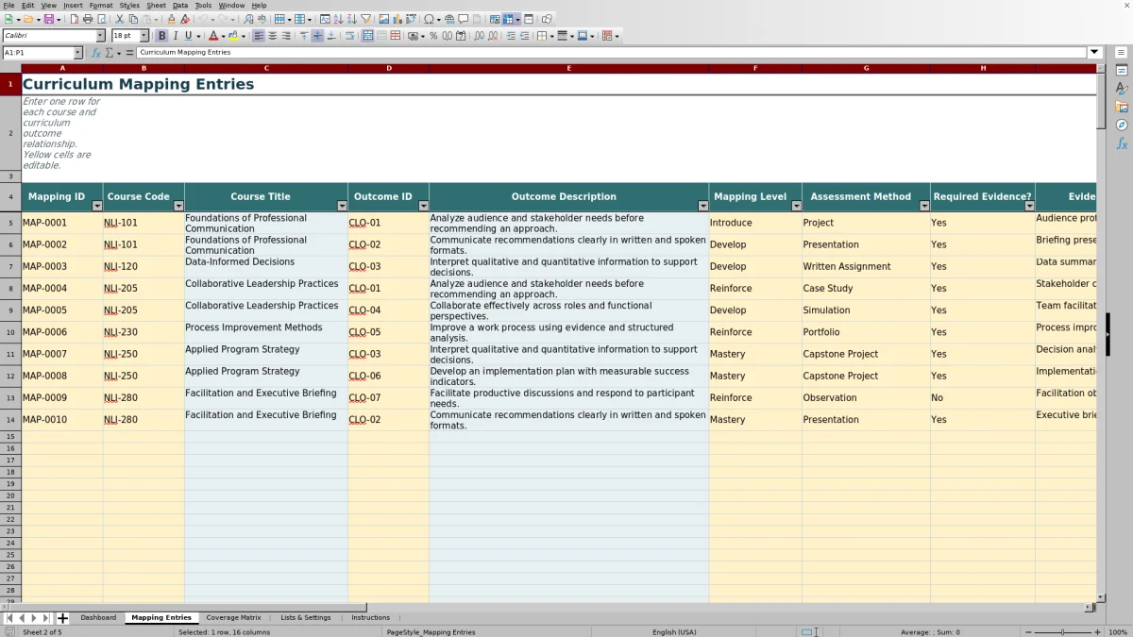Click the Print icon in toolbar
Image resolution: width=1133 pixels, height=637 pixels.
(x=88, y=19)
